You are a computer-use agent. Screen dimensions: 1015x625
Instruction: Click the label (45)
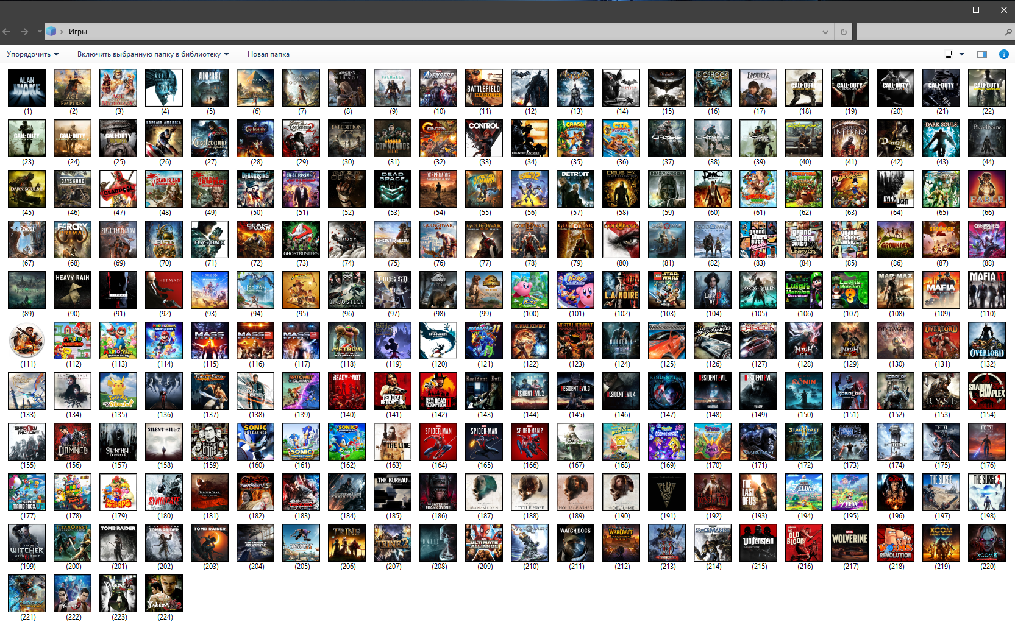pos(28,213)
